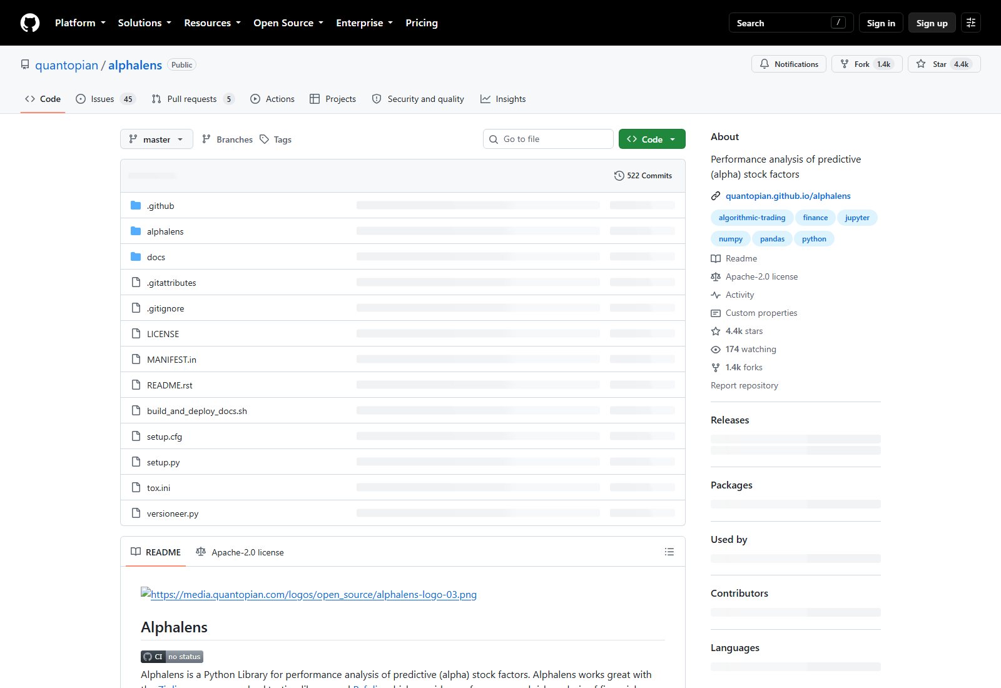Star the repository with Star button
The height and width of the screenshot is (688, 1001).
(944, 64)
